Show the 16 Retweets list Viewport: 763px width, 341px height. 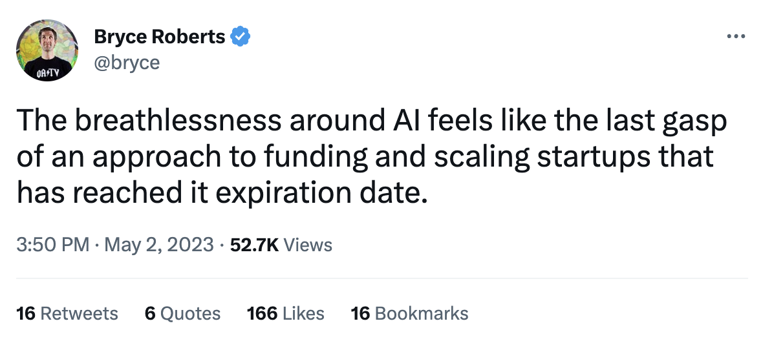click(x=67, y=314)
